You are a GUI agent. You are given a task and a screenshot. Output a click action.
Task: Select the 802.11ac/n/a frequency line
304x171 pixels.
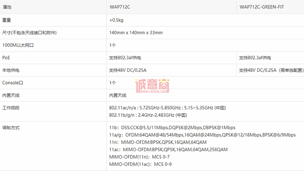click(x=167, y=108)
